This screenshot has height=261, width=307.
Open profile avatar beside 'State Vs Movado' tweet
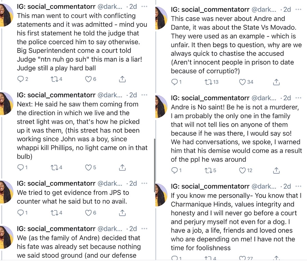pos(161,18)
